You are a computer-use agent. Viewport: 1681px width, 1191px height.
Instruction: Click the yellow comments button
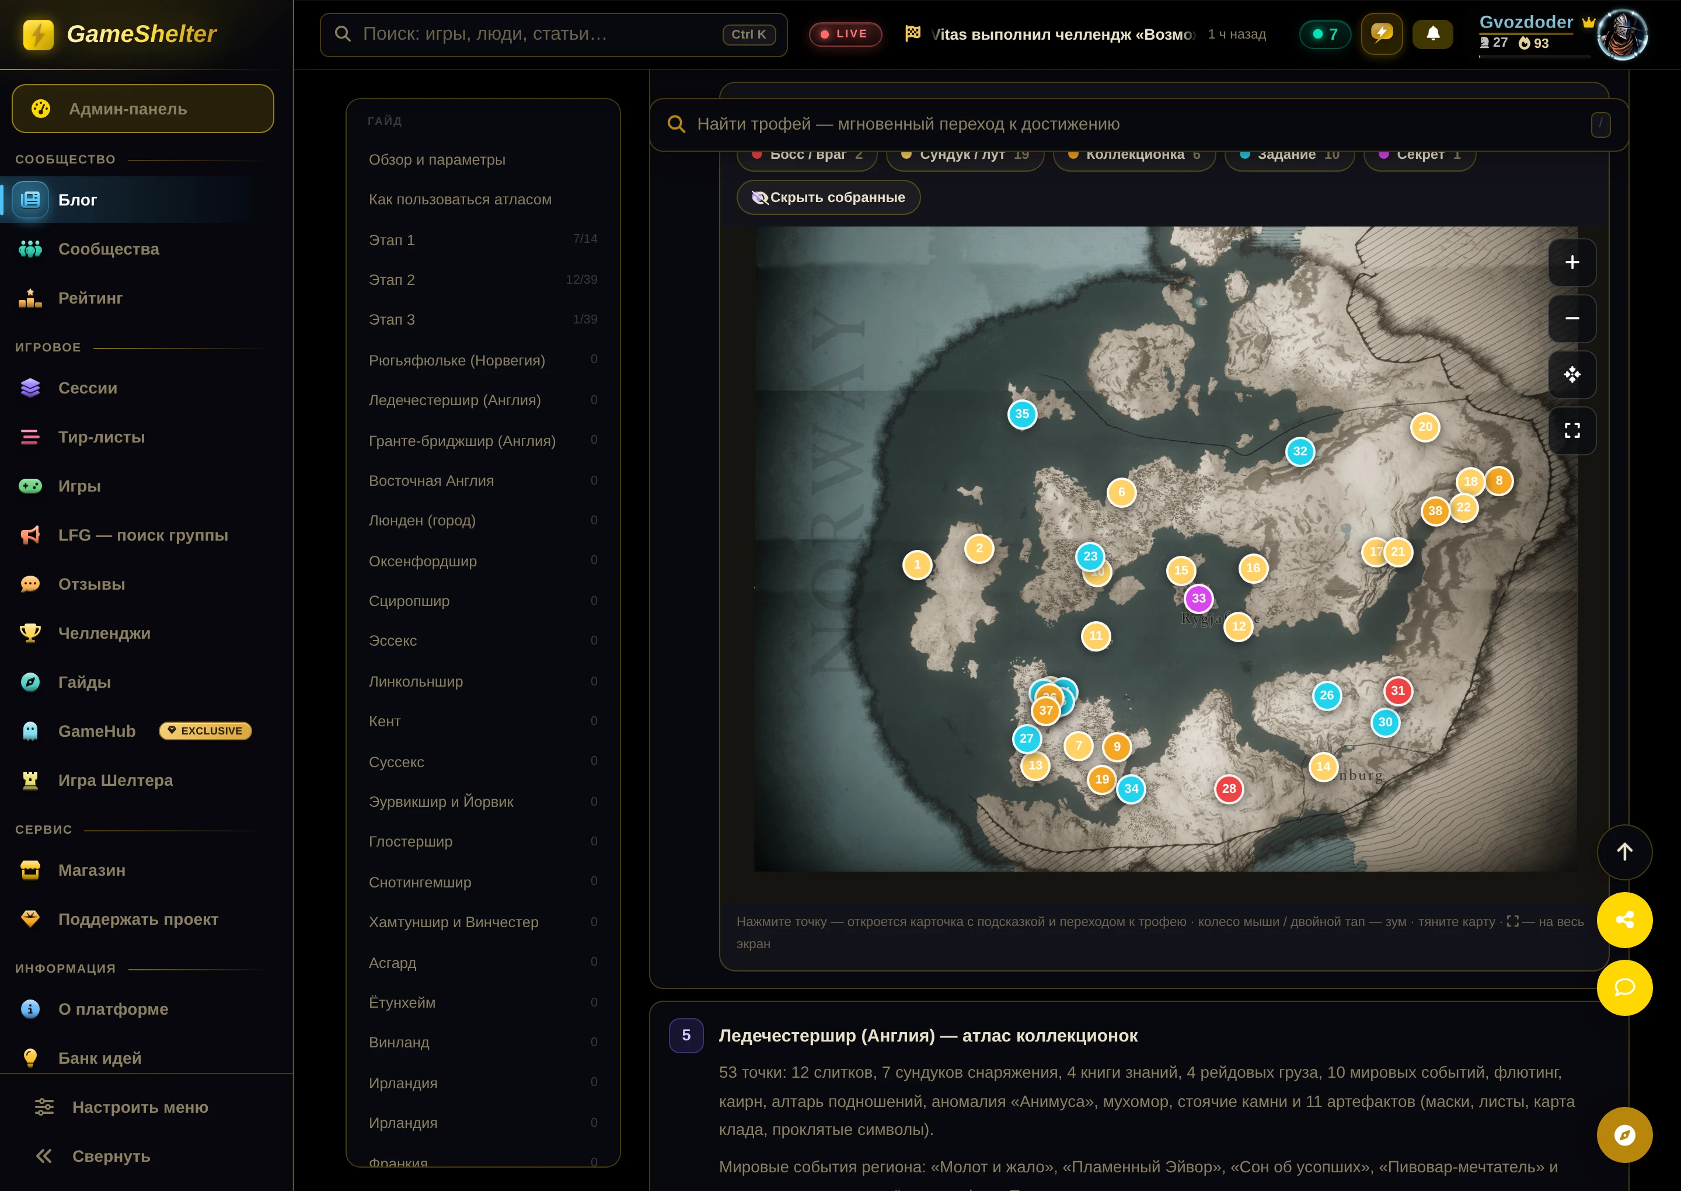pos(1624,987)
